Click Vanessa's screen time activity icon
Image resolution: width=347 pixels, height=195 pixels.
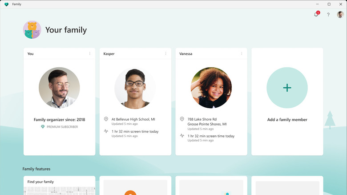coord(182,135)
